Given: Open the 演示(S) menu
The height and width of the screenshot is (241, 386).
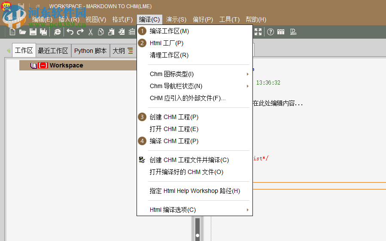Looking at the screenshot, I should click(x=176, y=19).
